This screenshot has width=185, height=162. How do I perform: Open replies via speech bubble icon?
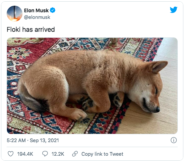(45, 154)
